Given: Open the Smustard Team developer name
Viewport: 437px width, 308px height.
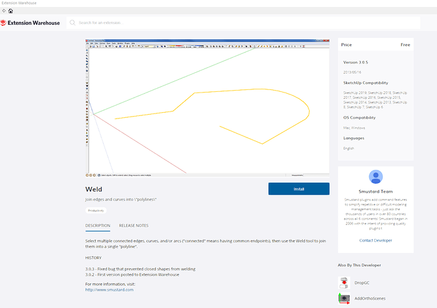Looking at the screenshot, I should 376,191.
